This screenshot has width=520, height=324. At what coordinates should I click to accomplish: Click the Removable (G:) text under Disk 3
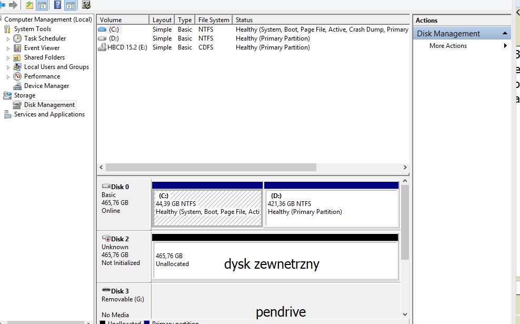tap(123, 299)
